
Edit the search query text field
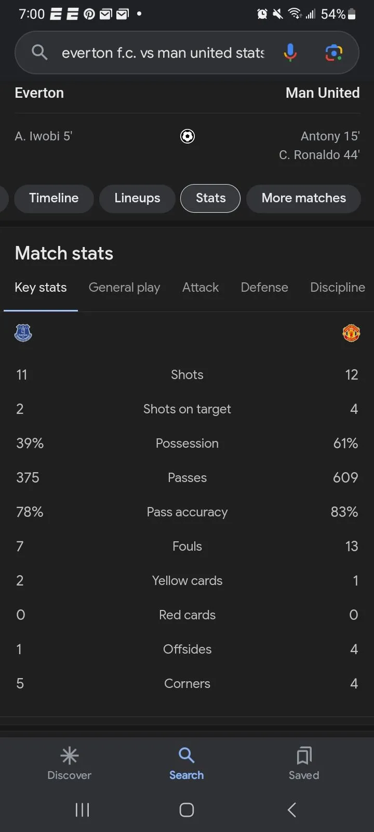coord(163,53)
